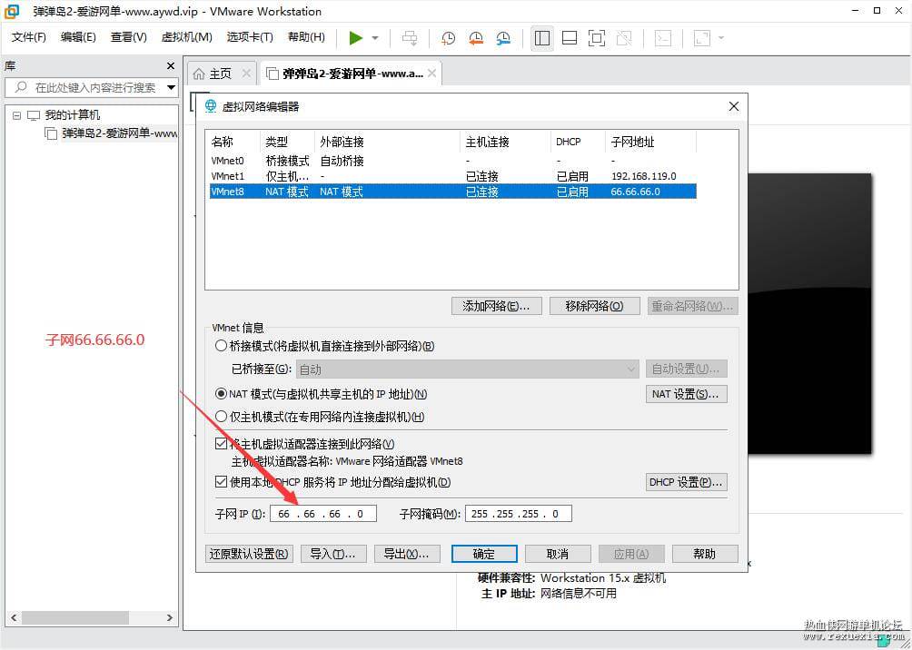This screenshot has height=650, width=912.
Task: Open the 虚拟机(M) menu
Action: (x=187, y=37)
